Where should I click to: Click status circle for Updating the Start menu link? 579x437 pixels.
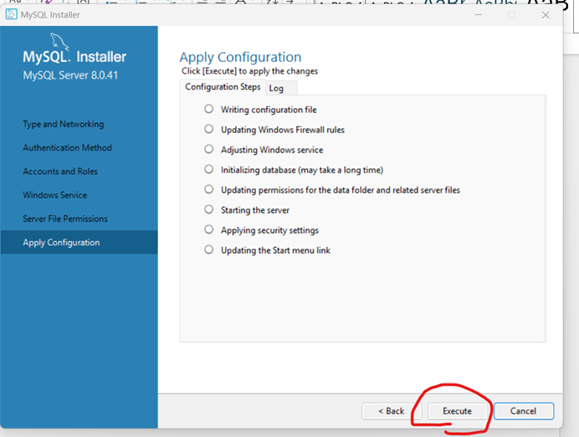[209, 249]
